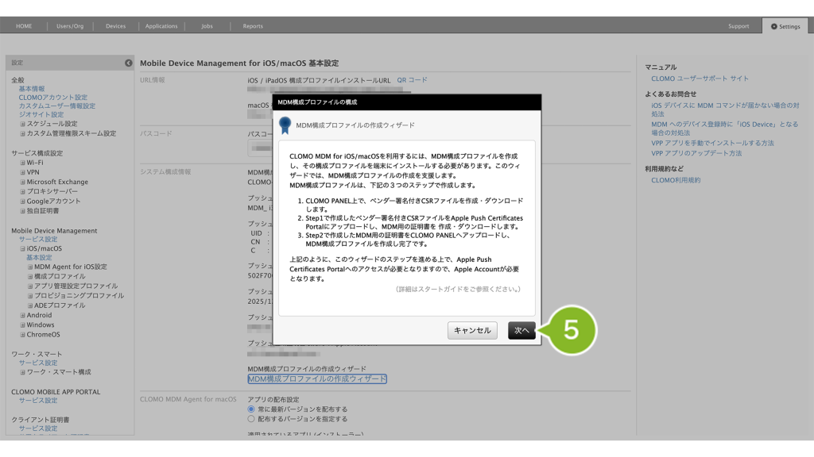The height and width of the screenshot is (457, 814).
Task: Open the Reports tab
Action: coord(253,26)
